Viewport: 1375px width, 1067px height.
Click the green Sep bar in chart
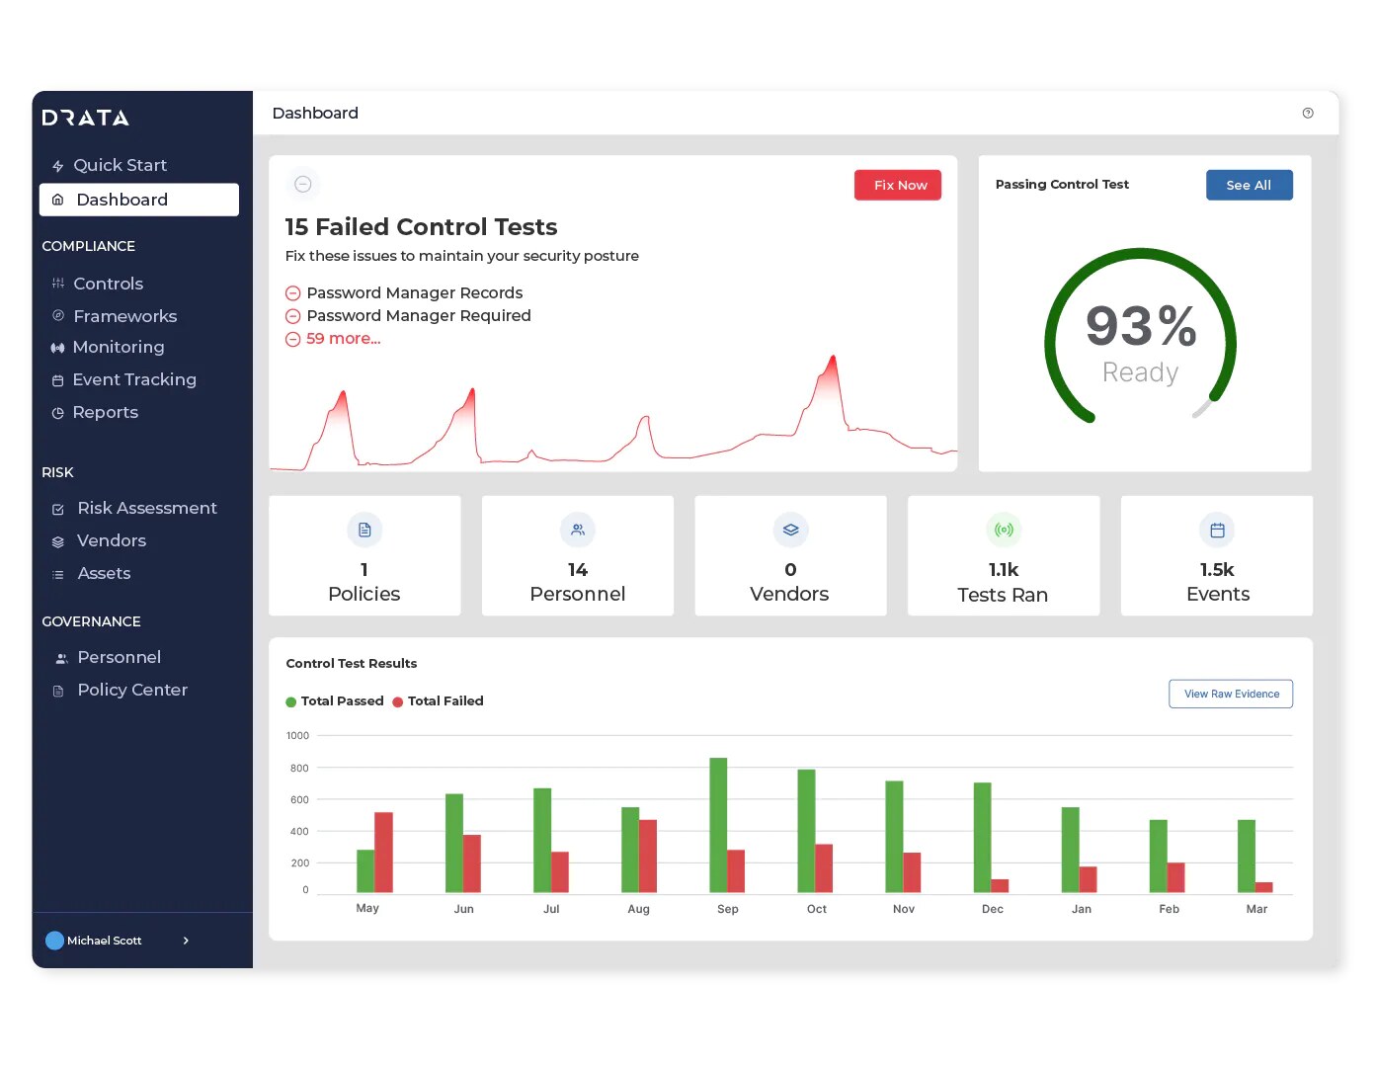point(718,826)
